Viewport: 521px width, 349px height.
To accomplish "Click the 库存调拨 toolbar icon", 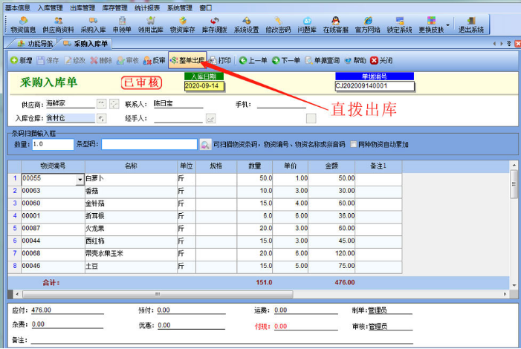I will [214, 25].
